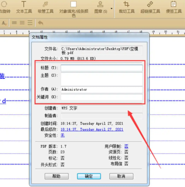Open the Stamp tool dropdown arrow
185x187 pixels.
click(111, 8)
